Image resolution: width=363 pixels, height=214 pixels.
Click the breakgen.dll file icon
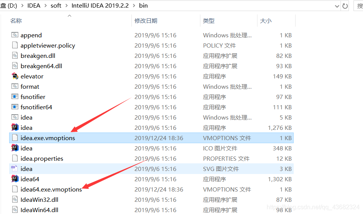[15, 56]
